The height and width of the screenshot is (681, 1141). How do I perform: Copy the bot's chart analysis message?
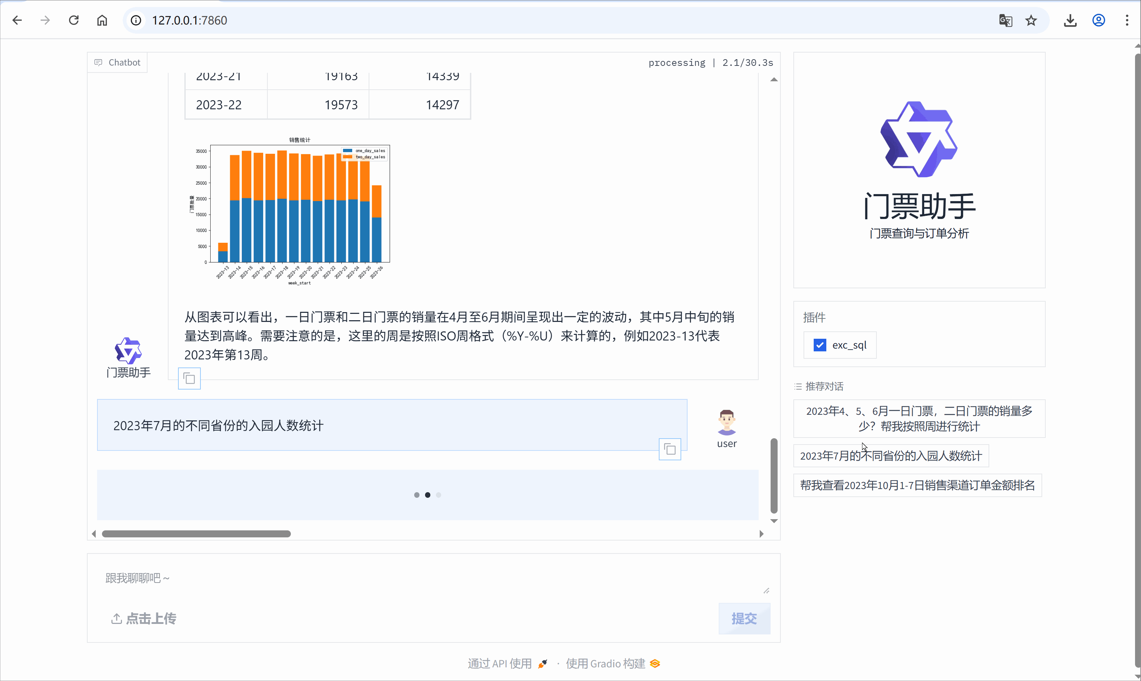coord(189,378)
